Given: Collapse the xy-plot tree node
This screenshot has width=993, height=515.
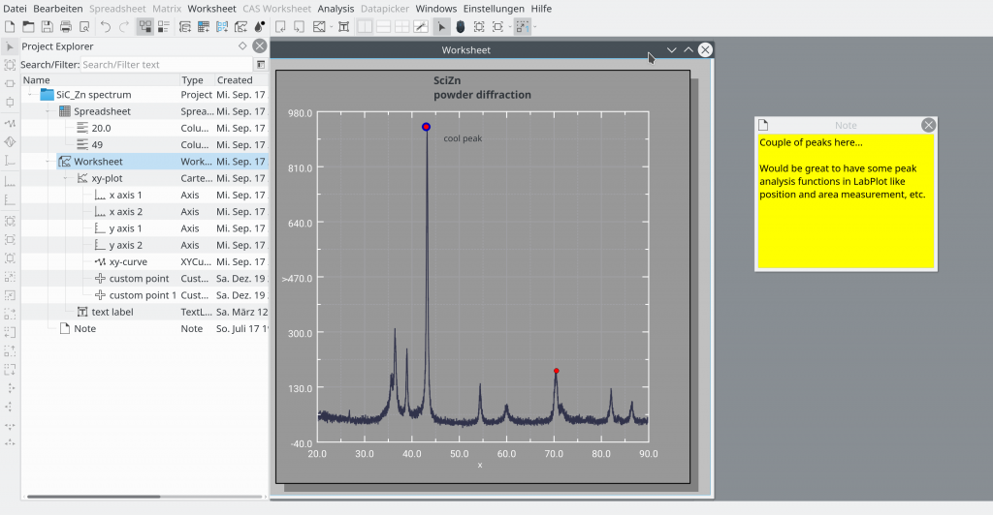Looking at the screenshot, I should tap(66, 178).
